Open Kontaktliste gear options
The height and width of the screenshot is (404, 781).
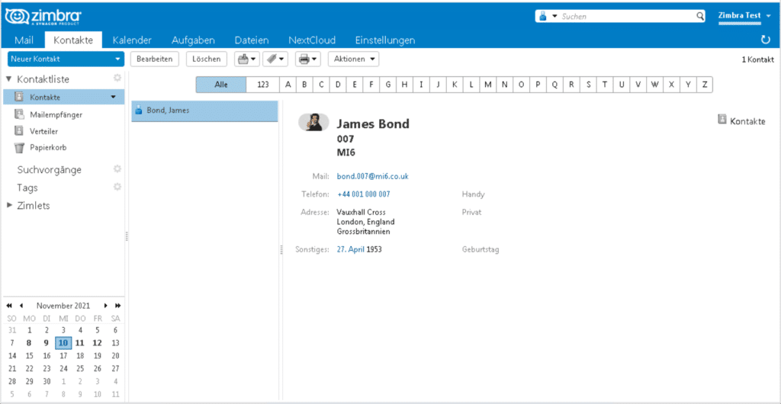117,78
